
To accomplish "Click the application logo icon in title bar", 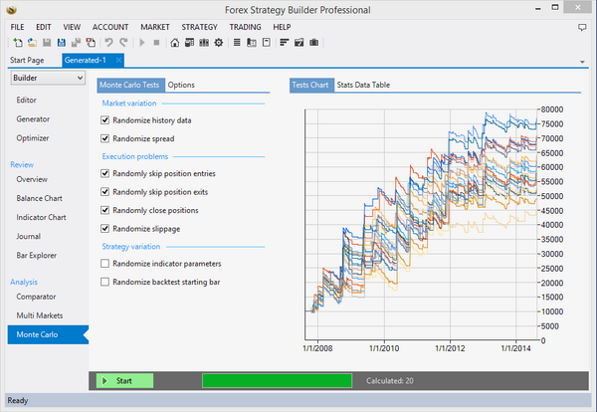I will pyautogui.click(x=11, y=10).
